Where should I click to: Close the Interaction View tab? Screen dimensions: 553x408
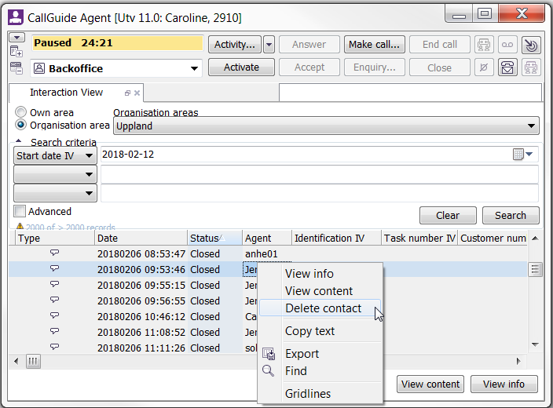point(137,93)
